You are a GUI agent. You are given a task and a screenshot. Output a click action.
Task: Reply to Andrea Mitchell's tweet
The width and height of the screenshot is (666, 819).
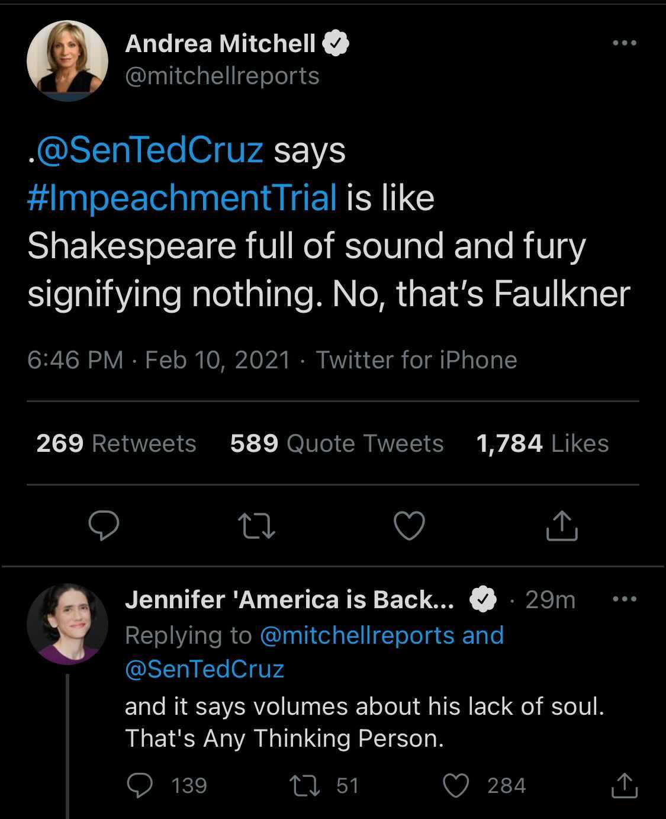tap(104, 525)
